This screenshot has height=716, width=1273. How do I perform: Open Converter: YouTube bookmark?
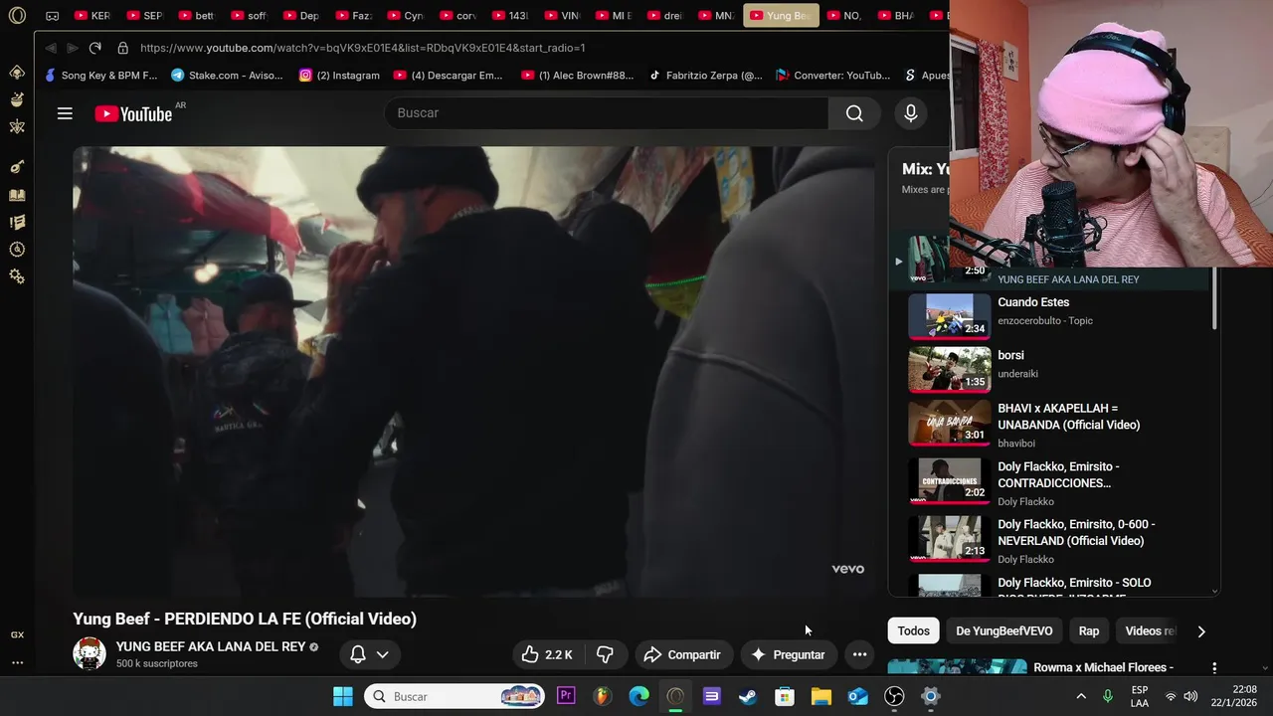833,76
